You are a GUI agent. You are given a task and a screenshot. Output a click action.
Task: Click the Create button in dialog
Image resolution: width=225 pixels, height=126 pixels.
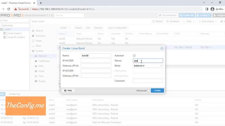157,90
